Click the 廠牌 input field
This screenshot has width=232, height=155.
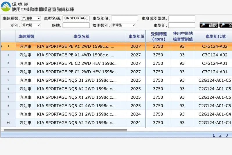point(76,25)
